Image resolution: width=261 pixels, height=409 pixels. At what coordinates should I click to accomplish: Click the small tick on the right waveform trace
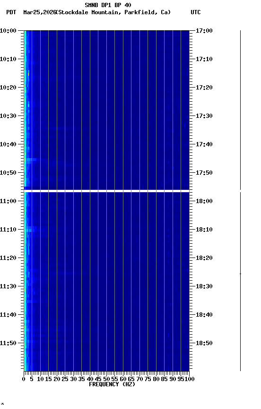click(240, 274)
